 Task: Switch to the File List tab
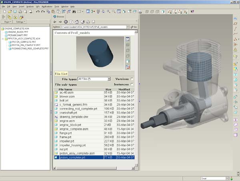(62, 74)
